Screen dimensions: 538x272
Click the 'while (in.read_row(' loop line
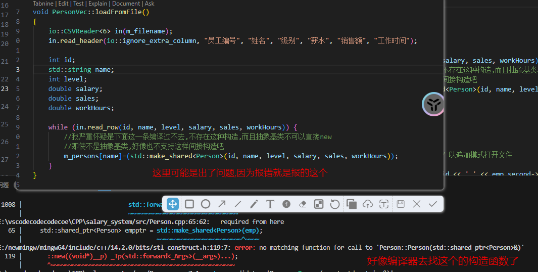(173, 127)
